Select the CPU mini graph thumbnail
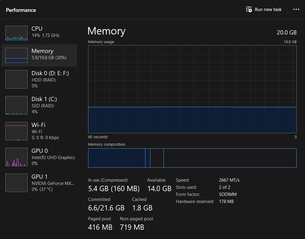 coord(16,33)
